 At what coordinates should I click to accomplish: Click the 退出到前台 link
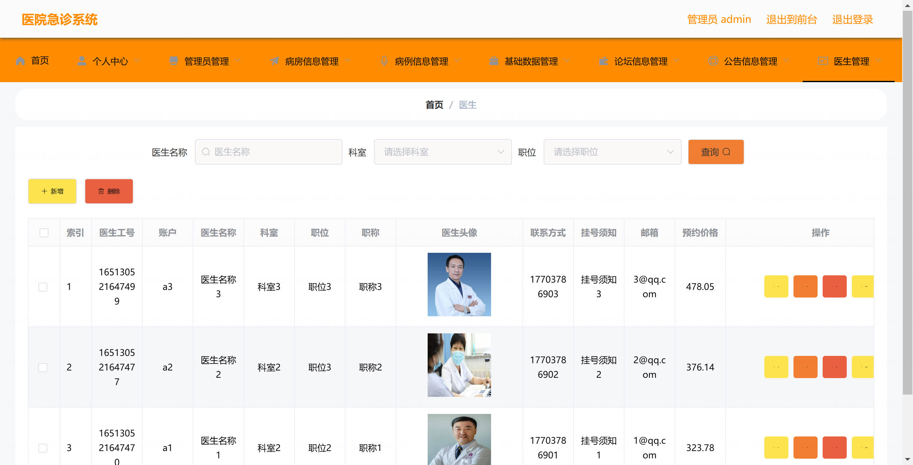[x=792, y=19]
